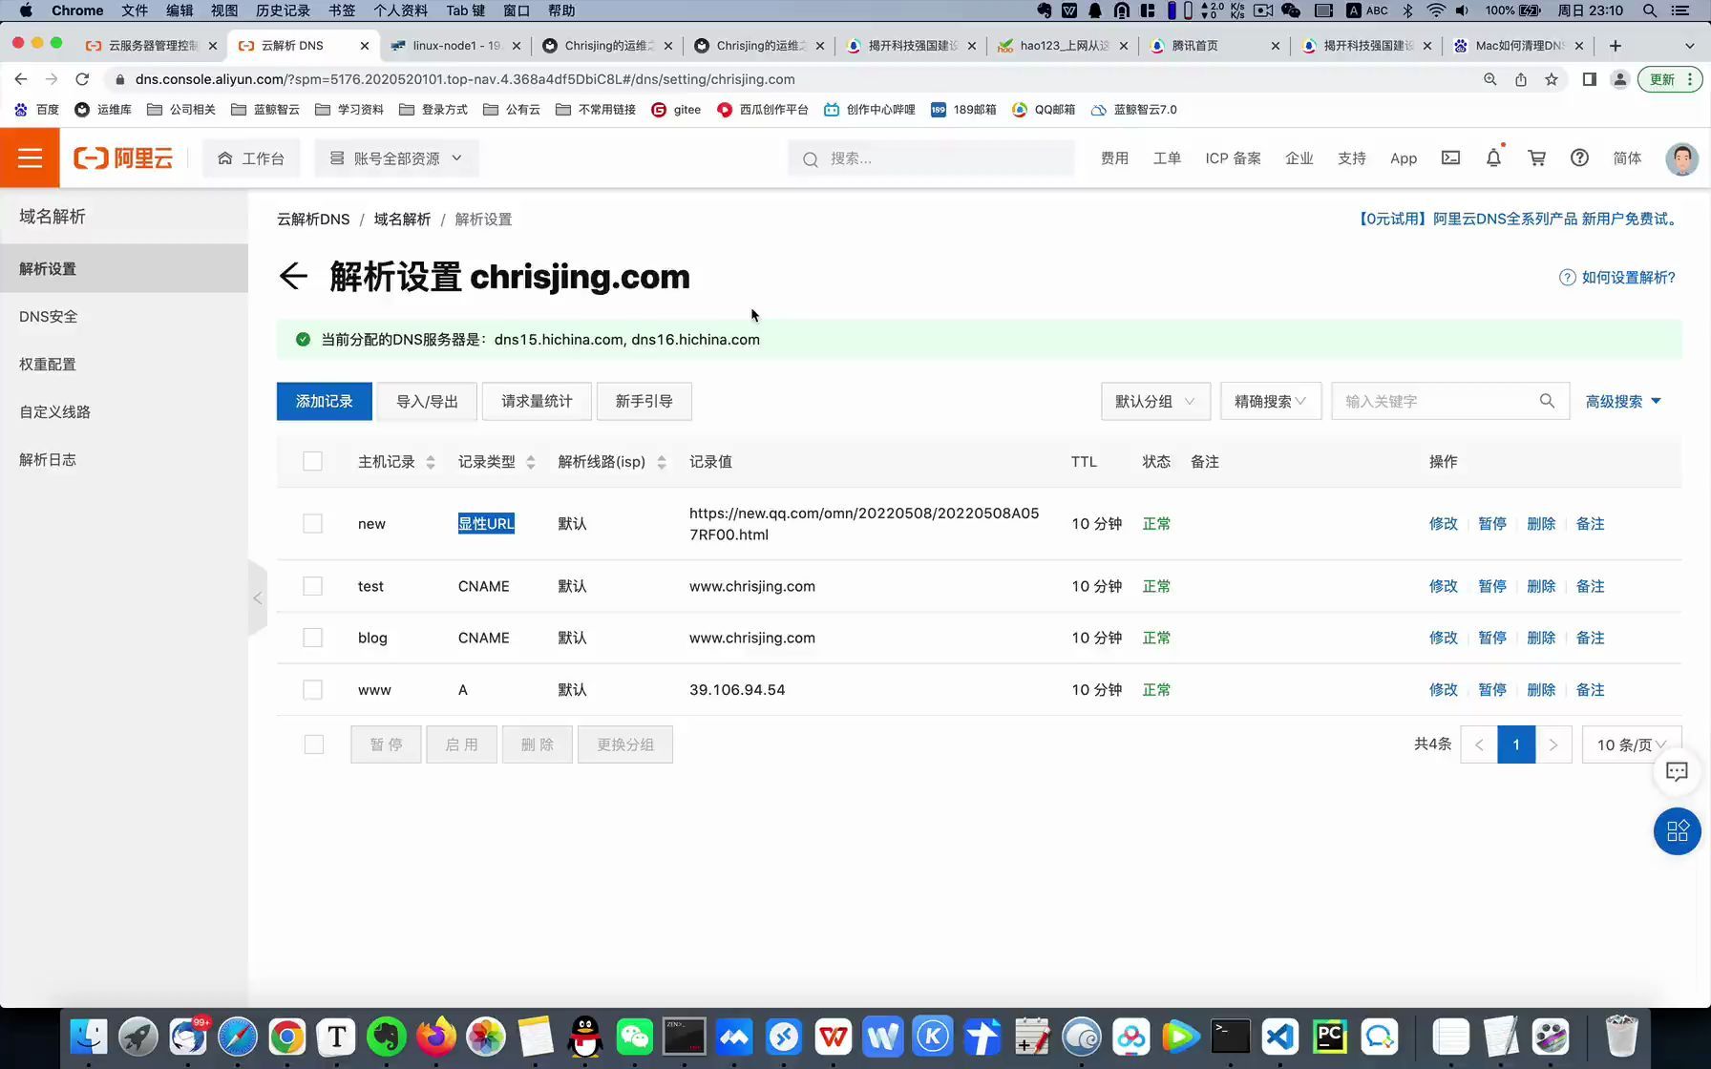
Task: Open the Chrome tab list chevron
Action: pos(1689,45)
